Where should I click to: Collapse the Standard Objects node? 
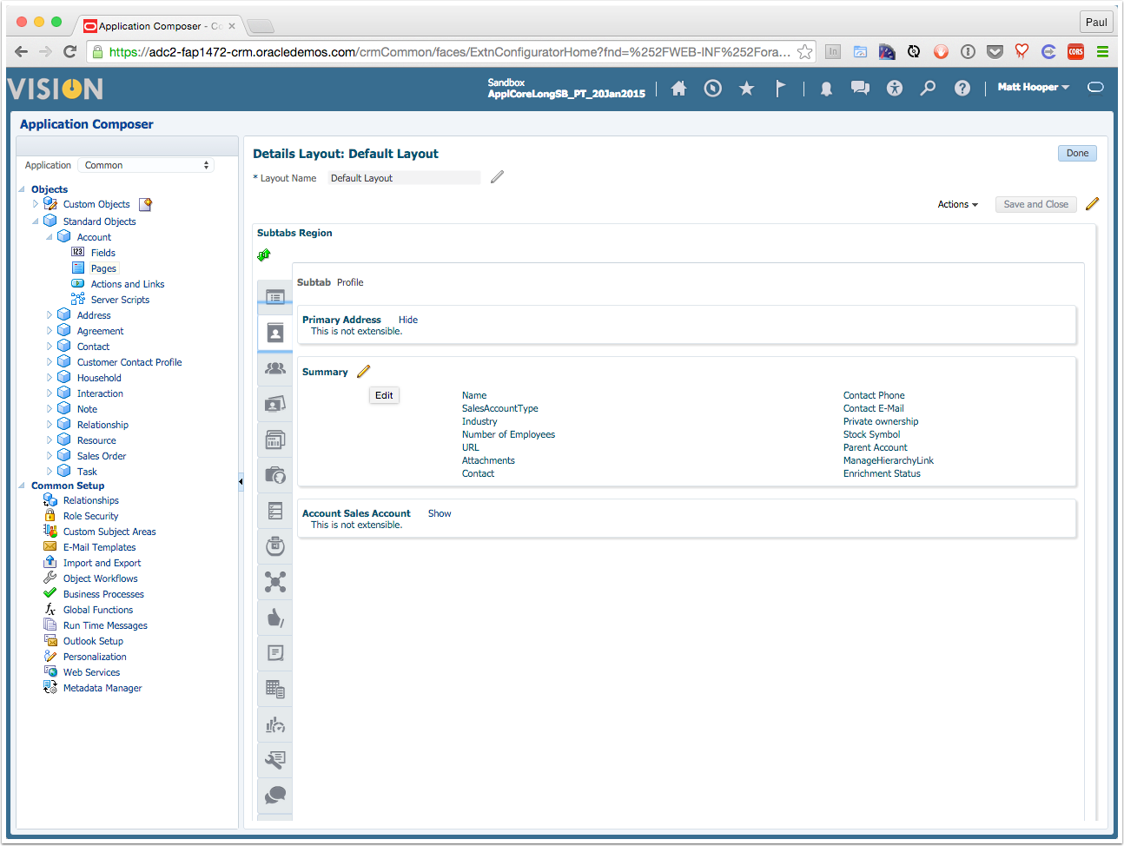click(36, 221)
